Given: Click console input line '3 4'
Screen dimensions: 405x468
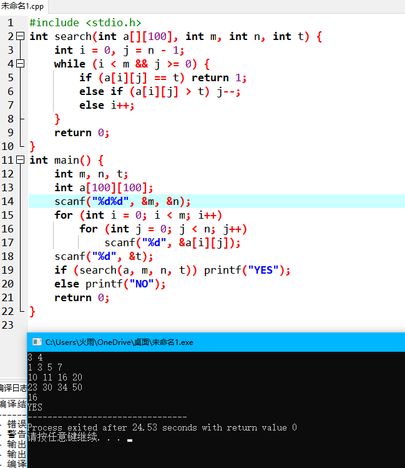Looking at the screenshot, I should 35,357.
